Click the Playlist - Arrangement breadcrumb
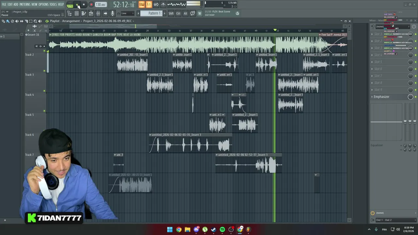418x235 pixels. point(65,21)
